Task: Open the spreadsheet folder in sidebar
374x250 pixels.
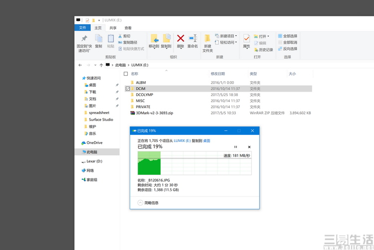Action: [97, 113]
